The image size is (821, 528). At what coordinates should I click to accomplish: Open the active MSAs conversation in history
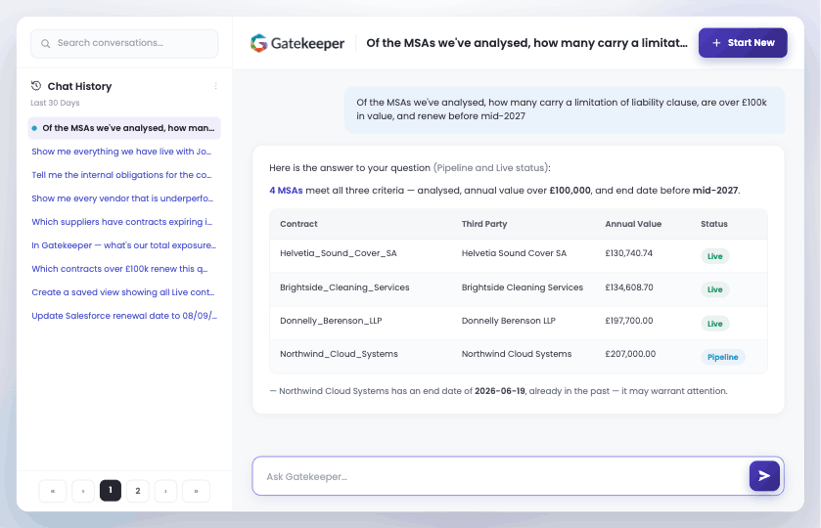pos(124,128)
